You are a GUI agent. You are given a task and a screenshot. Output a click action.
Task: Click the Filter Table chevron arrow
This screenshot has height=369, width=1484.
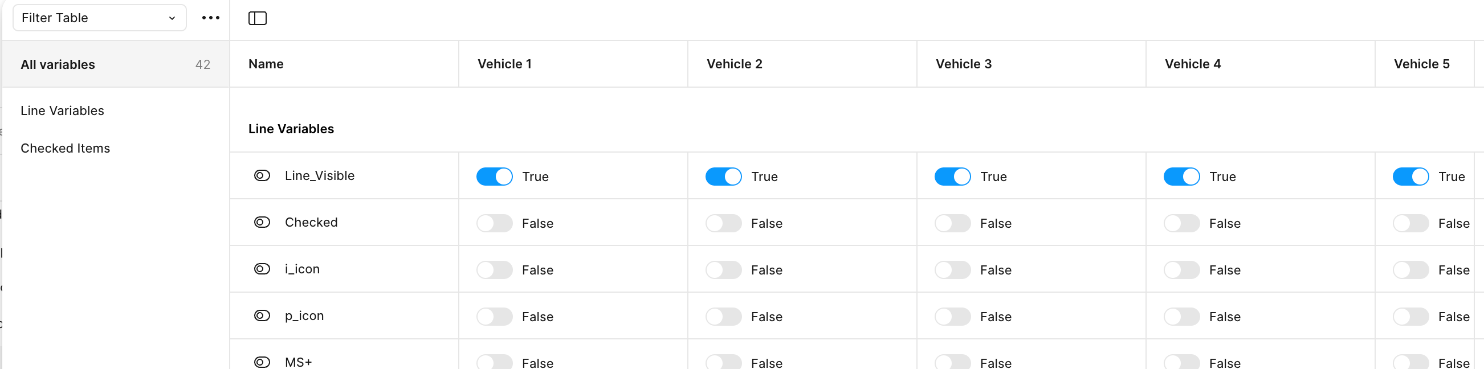[172, 18]
